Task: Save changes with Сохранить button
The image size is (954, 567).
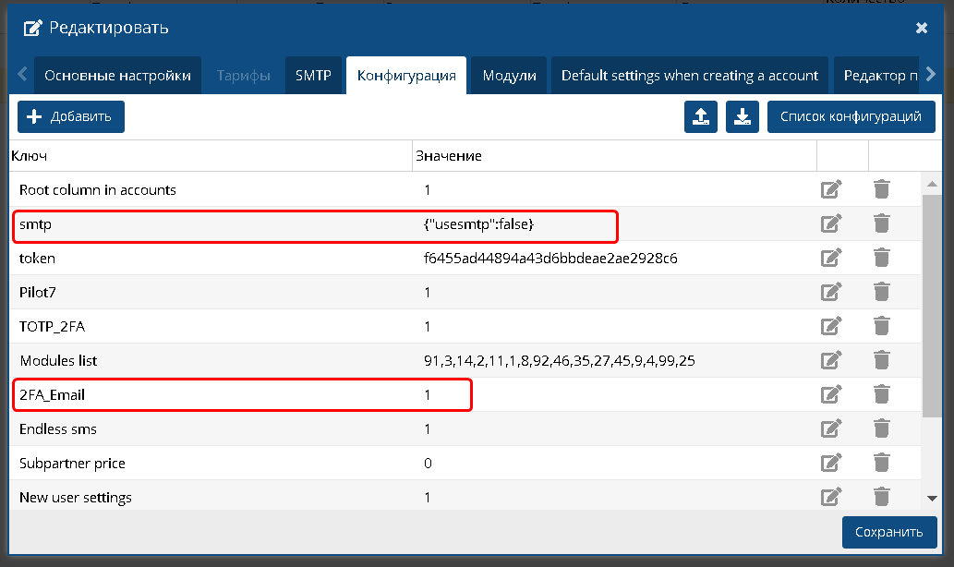Action: (x=888, y=532)
